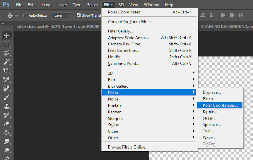Select the Brush tool

tap(6, 97)
